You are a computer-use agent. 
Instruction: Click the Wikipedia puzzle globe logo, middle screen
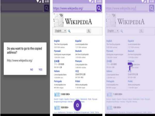[x=59, y=20]
